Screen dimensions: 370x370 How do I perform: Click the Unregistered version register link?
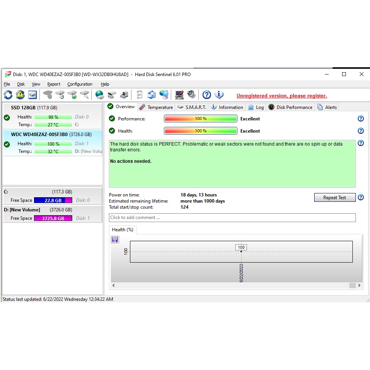click(282, 96)
